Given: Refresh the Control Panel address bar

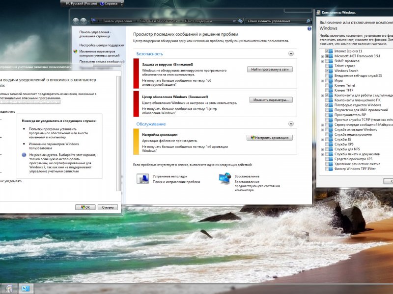Looking at the screenshot, I should pos(240,21).
